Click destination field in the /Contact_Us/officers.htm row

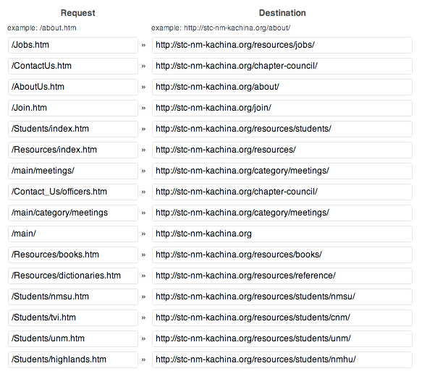[282, 192]
